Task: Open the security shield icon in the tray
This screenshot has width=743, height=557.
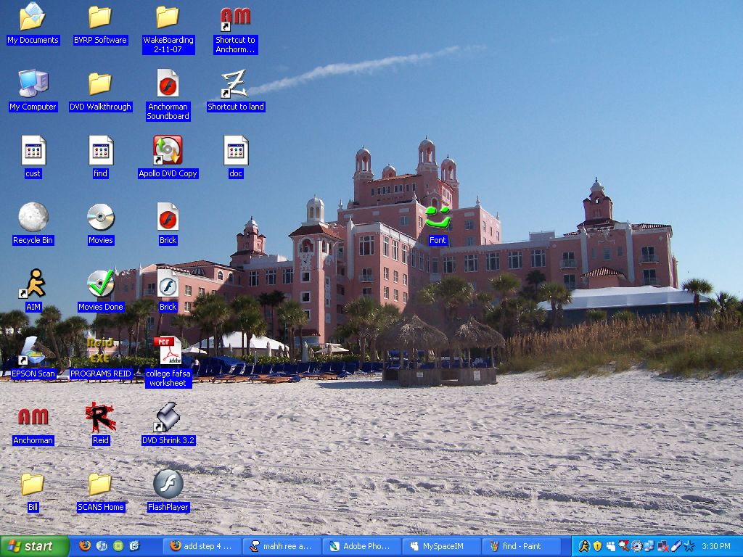Action: (x=598, y=546)
